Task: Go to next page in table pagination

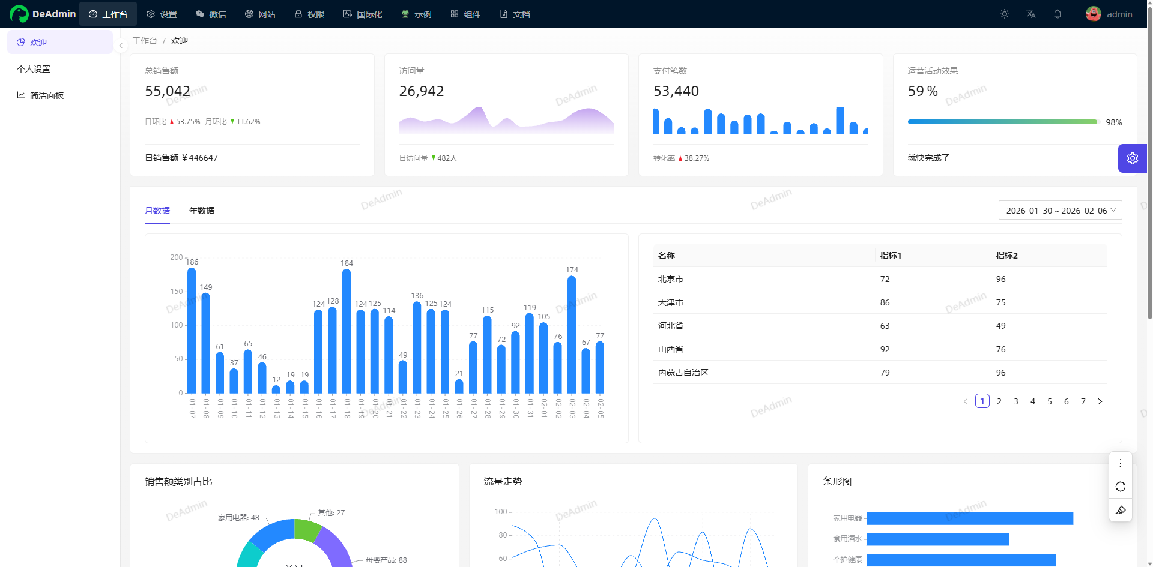Action: click(1100, 401)
